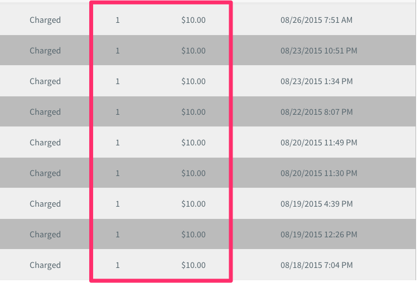420x283 pixels.
Task: Click $10.00 amount in 08/26/2015 row
Action: (x=194, y=20)
